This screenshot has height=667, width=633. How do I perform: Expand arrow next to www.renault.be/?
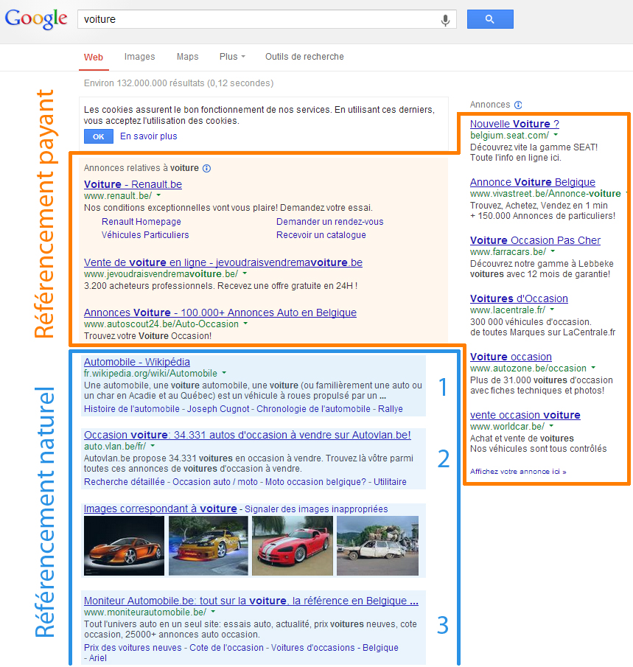coord(158,195)
